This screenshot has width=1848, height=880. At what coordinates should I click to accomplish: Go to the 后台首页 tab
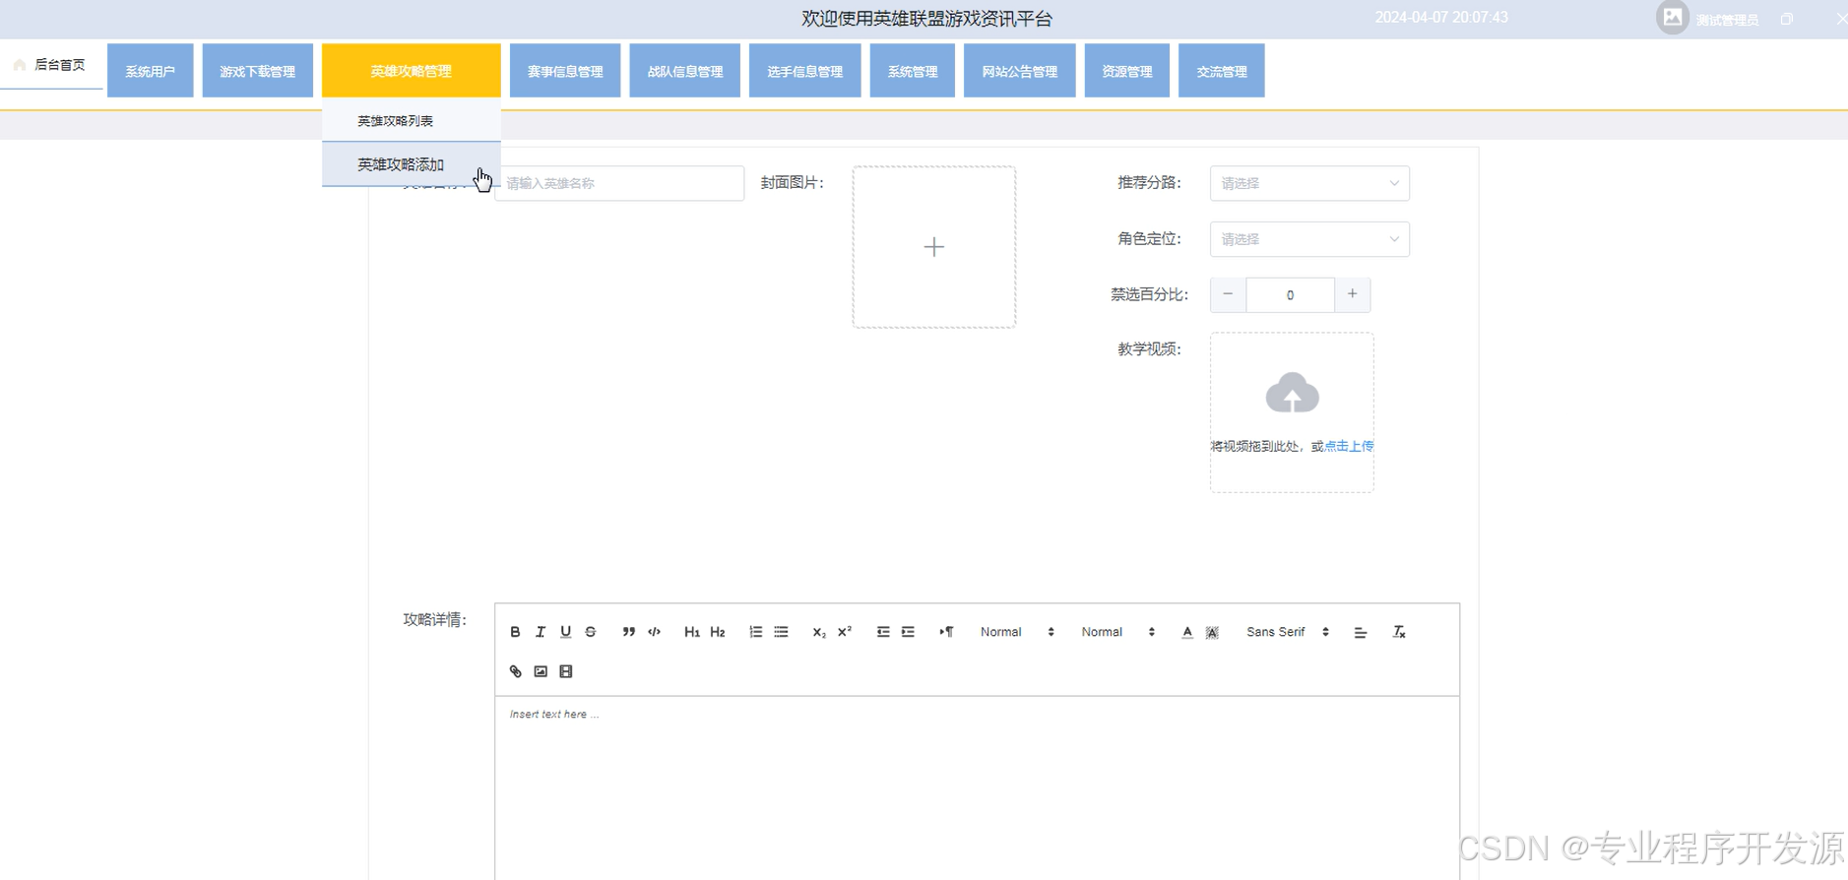point(51,65)
